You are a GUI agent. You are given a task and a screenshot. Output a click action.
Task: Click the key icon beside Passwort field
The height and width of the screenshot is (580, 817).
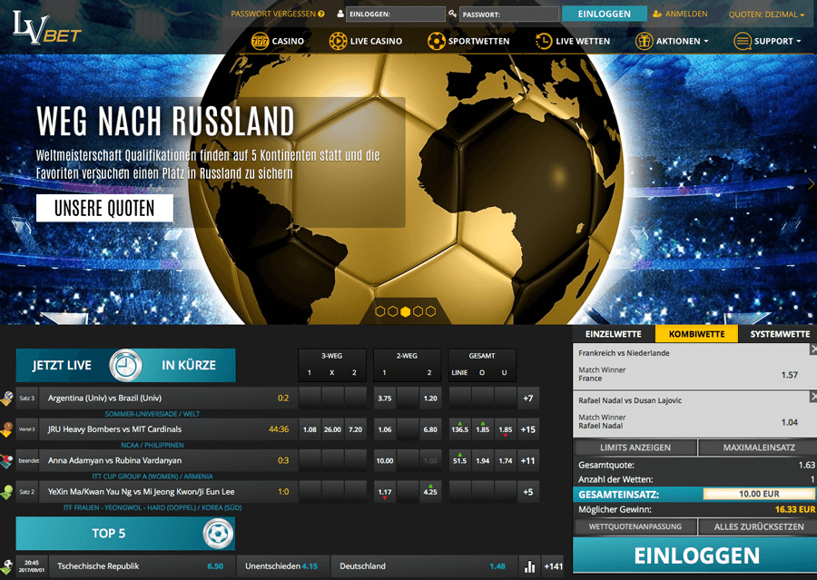pos(452,15)
